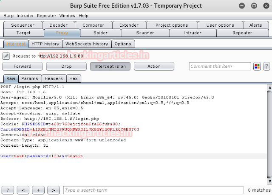The image size is (272, 195).
Task: Open the WebSockets history sub-tab
Action: click(87, 44)
